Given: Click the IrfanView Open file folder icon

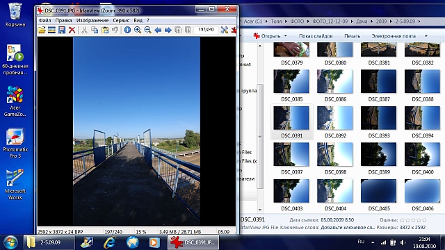Looking at the screenshot, I should [x=42, y=30].
